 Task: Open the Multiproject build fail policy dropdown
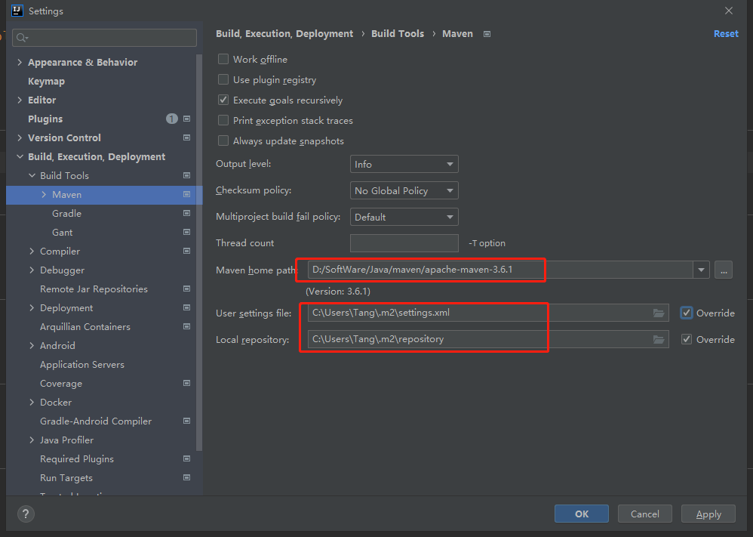pyautogui.click(x=404, y=218)
